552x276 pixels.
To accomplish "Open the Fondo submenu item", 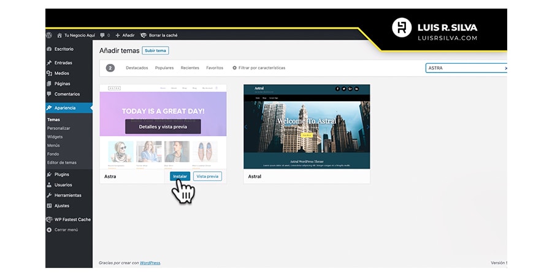I will [53, 154].
